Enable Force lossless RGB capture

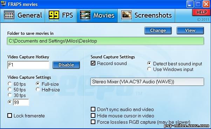coord(93,122)
